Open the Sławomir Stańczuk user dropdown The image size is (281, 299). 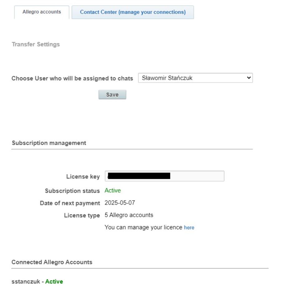(195, 78)
